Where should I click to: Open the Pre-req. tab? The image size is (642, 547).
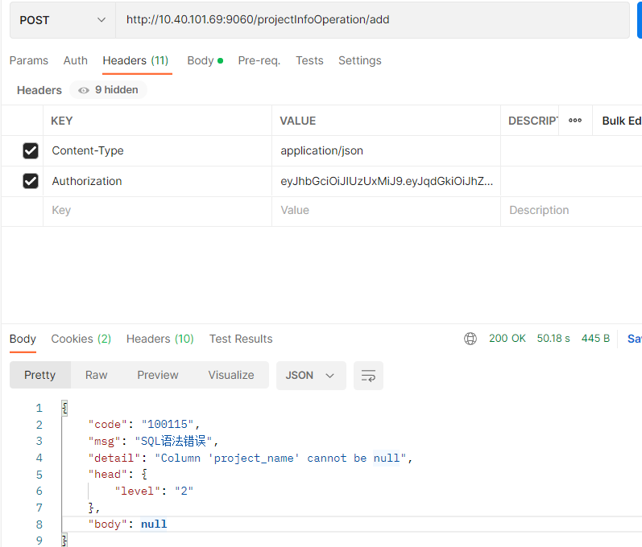(259, 60)
